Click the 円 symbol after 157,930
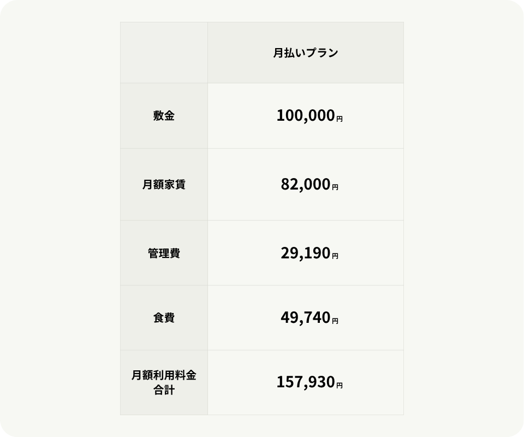This screenshot has height=437, width=524. click(x=340, y=385)
